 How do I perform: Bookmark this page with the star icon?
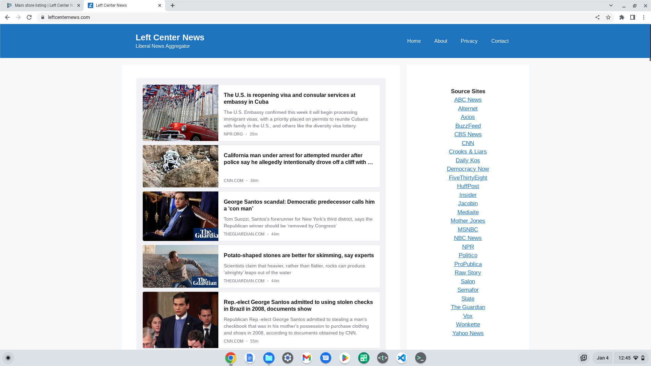(x=608, y=17)
